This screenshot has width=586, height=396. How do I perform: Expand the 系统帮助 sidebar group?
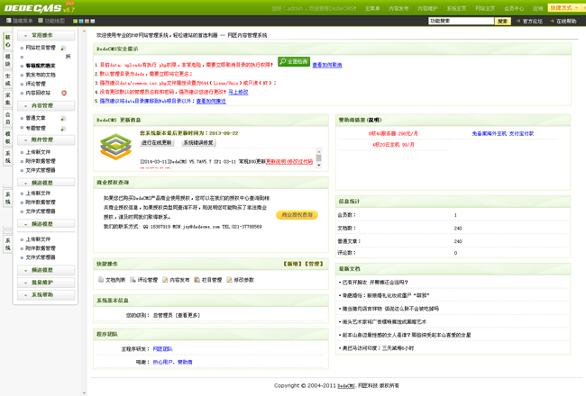pyautogui.click(x=46, y=295)
